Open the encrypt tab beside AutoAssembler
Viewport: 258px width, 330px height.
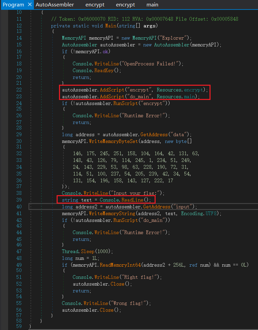coord(95,5)
